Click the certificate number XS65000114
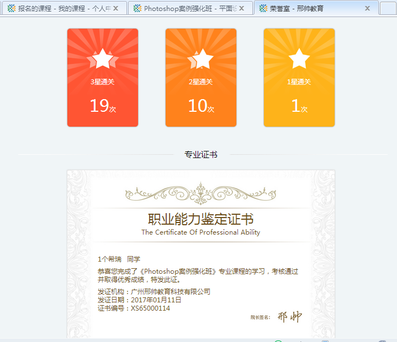The image size is (397, 342). click(x=150, y=308)
